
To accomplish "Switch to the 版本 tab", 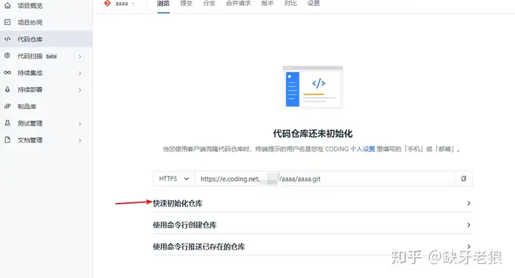I will pyautogui.click(x=268, y=4).
